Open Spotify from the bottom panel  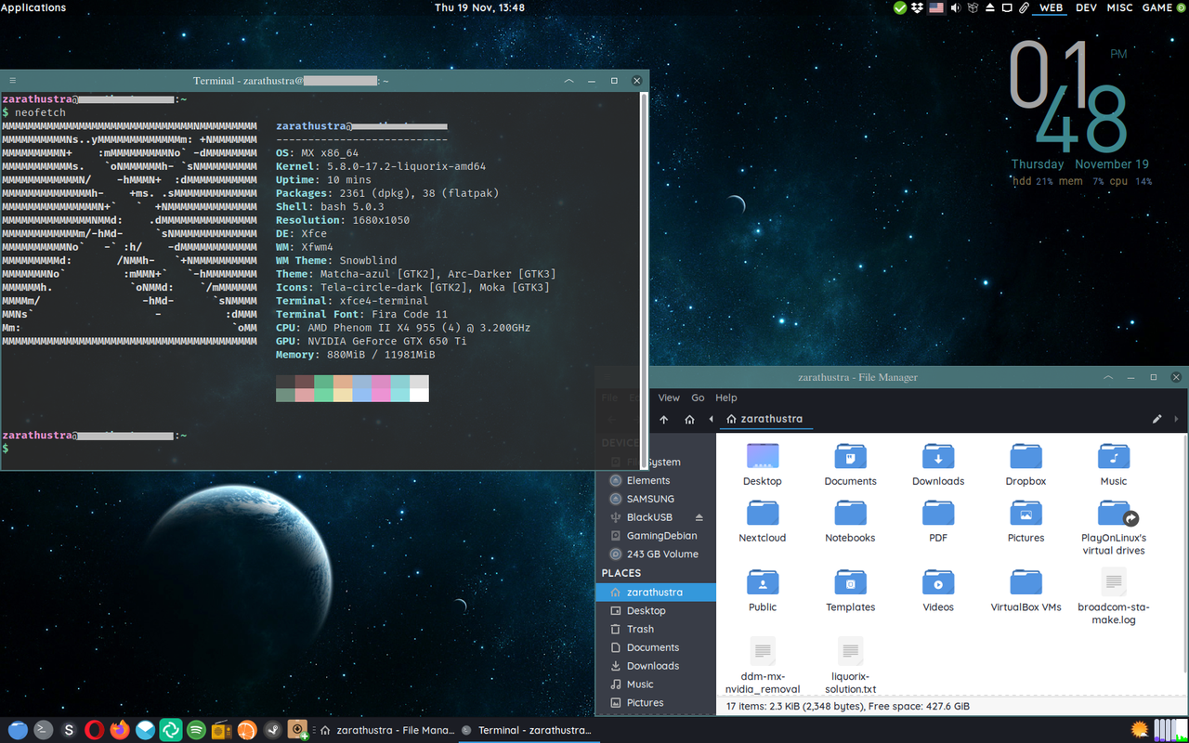195,730
